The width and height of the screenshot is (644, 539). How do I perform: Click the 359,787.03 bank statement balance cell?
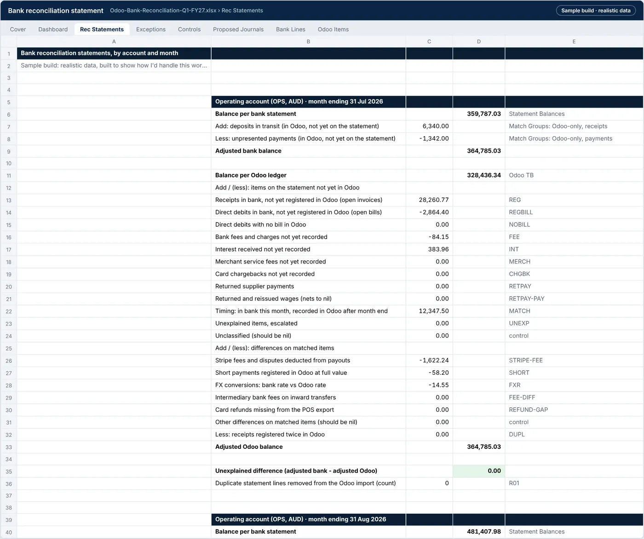[x=479, y=114]
